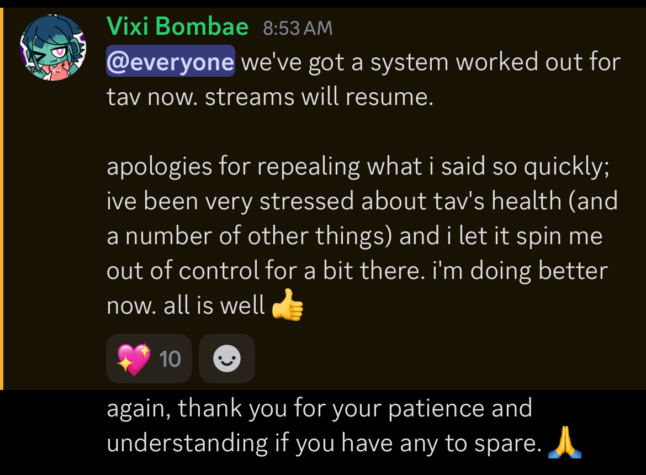The width and height of the screenshot is (646, 475).
Task: Click the Vixi Bombae username
Action: click(177, 27)
